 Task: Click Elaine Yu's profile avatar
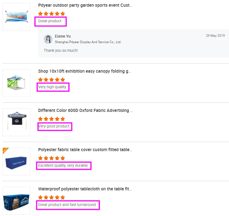[x=48, y=39]
